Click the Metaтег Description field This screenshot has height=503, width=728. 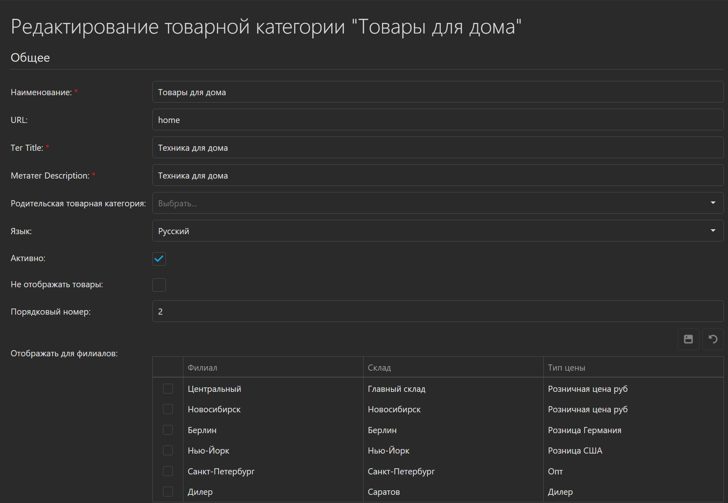point(368,175)
